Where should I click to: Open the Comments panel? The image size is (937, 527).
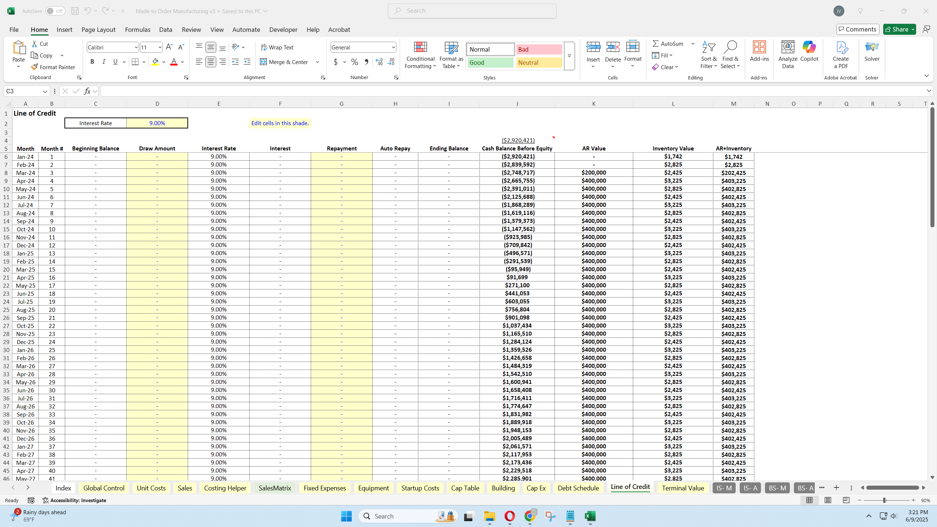point(858,29)
